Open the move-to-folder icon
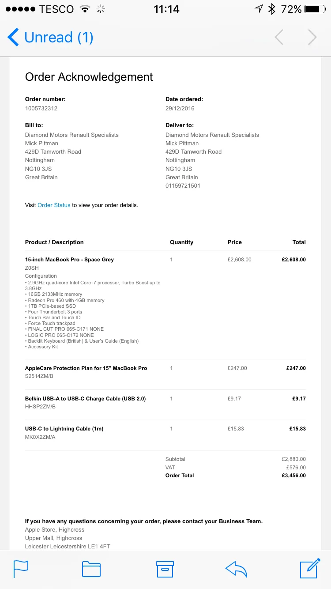 (91, 569)
